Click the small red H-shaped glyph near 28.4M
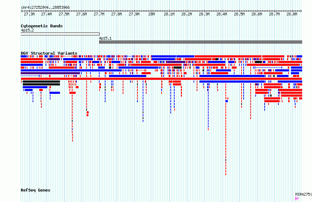The width and height of the screenshot is (312, 202). tap(226, 98)
